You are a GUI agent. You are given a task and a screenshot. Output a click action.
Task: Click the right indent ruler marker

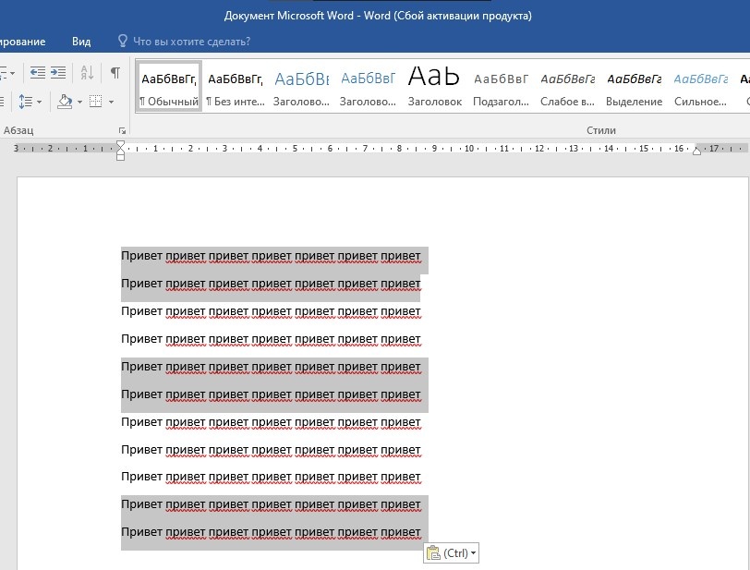tap(697, 152)
